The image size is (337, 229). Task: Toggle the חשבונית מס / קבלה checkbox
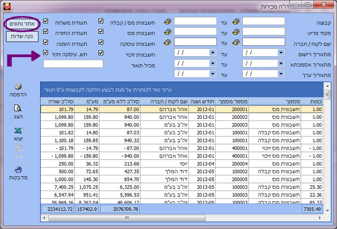click(101, 21)
